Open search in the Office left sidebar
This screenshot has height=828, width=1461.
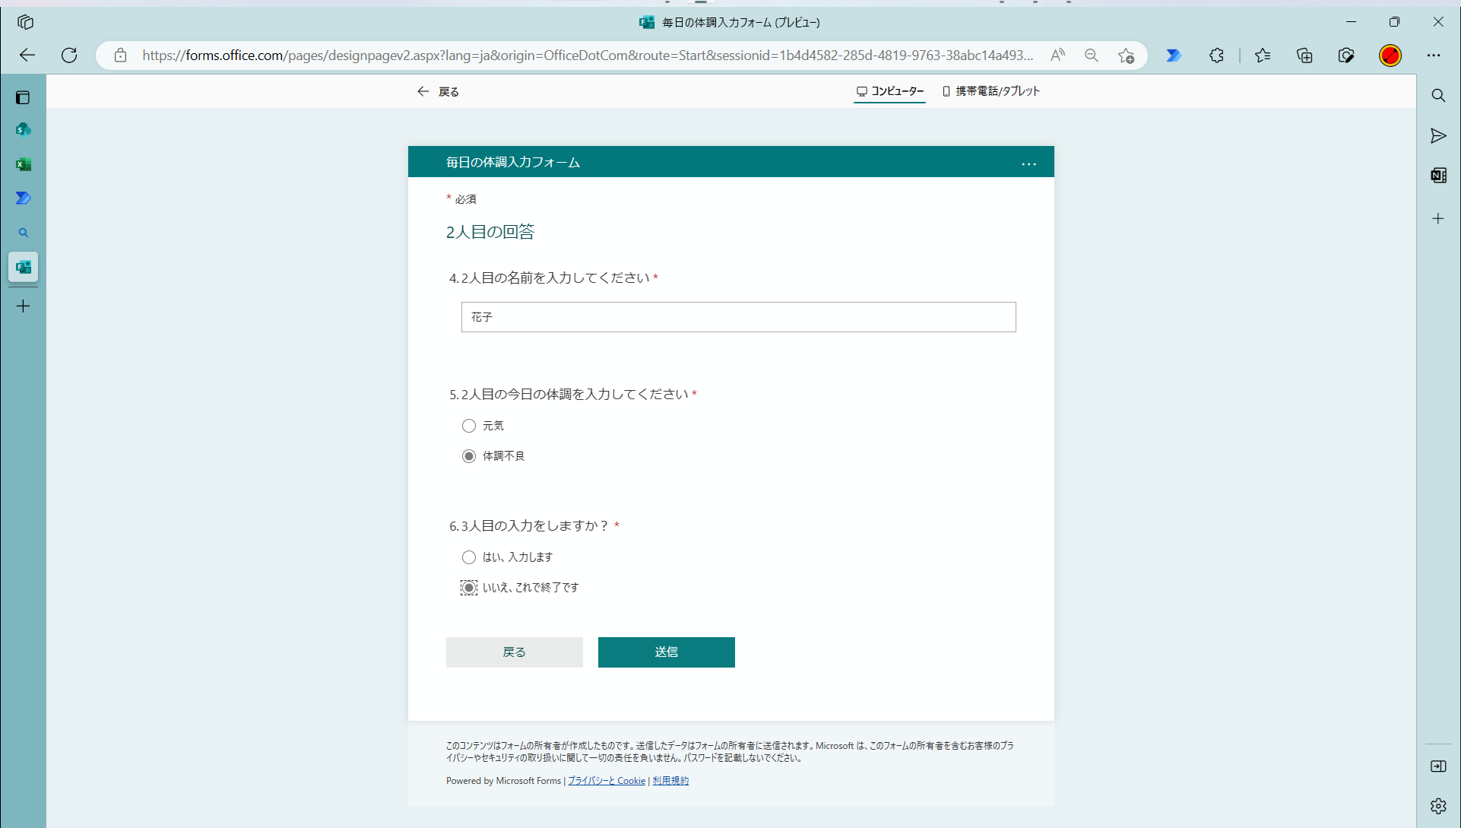(24, 233)
